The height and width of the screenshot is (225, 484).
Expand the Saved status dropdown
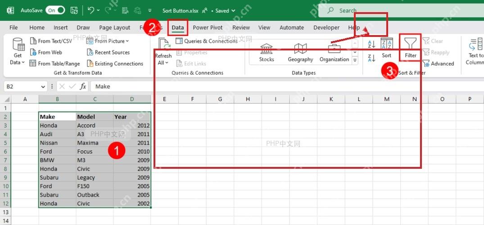(233, 11)
